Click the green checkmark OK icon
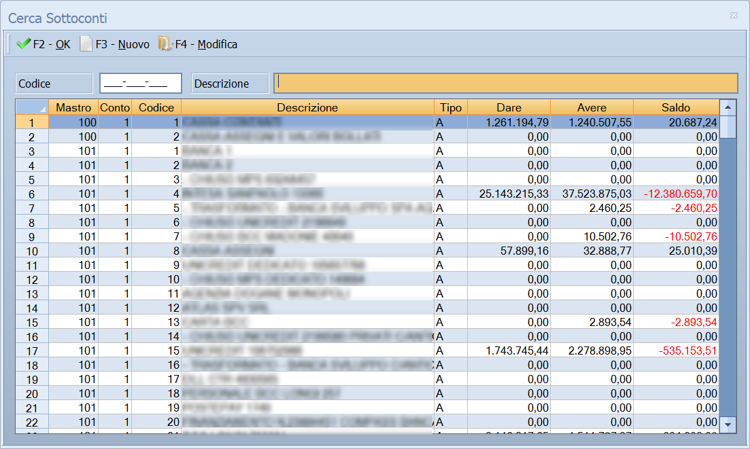This screenshot has height=449, width=750. click(x=23, y=44)
